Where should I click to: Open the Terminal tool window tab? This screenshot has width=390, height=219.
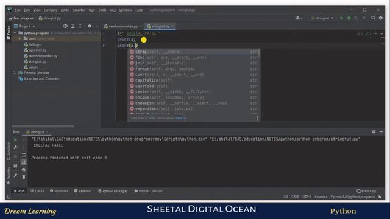click(x=83, y=191)
